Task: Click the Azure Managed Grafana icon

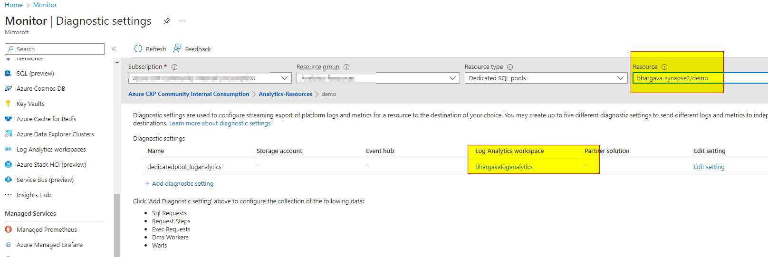Action: click(x=8, y=245)
